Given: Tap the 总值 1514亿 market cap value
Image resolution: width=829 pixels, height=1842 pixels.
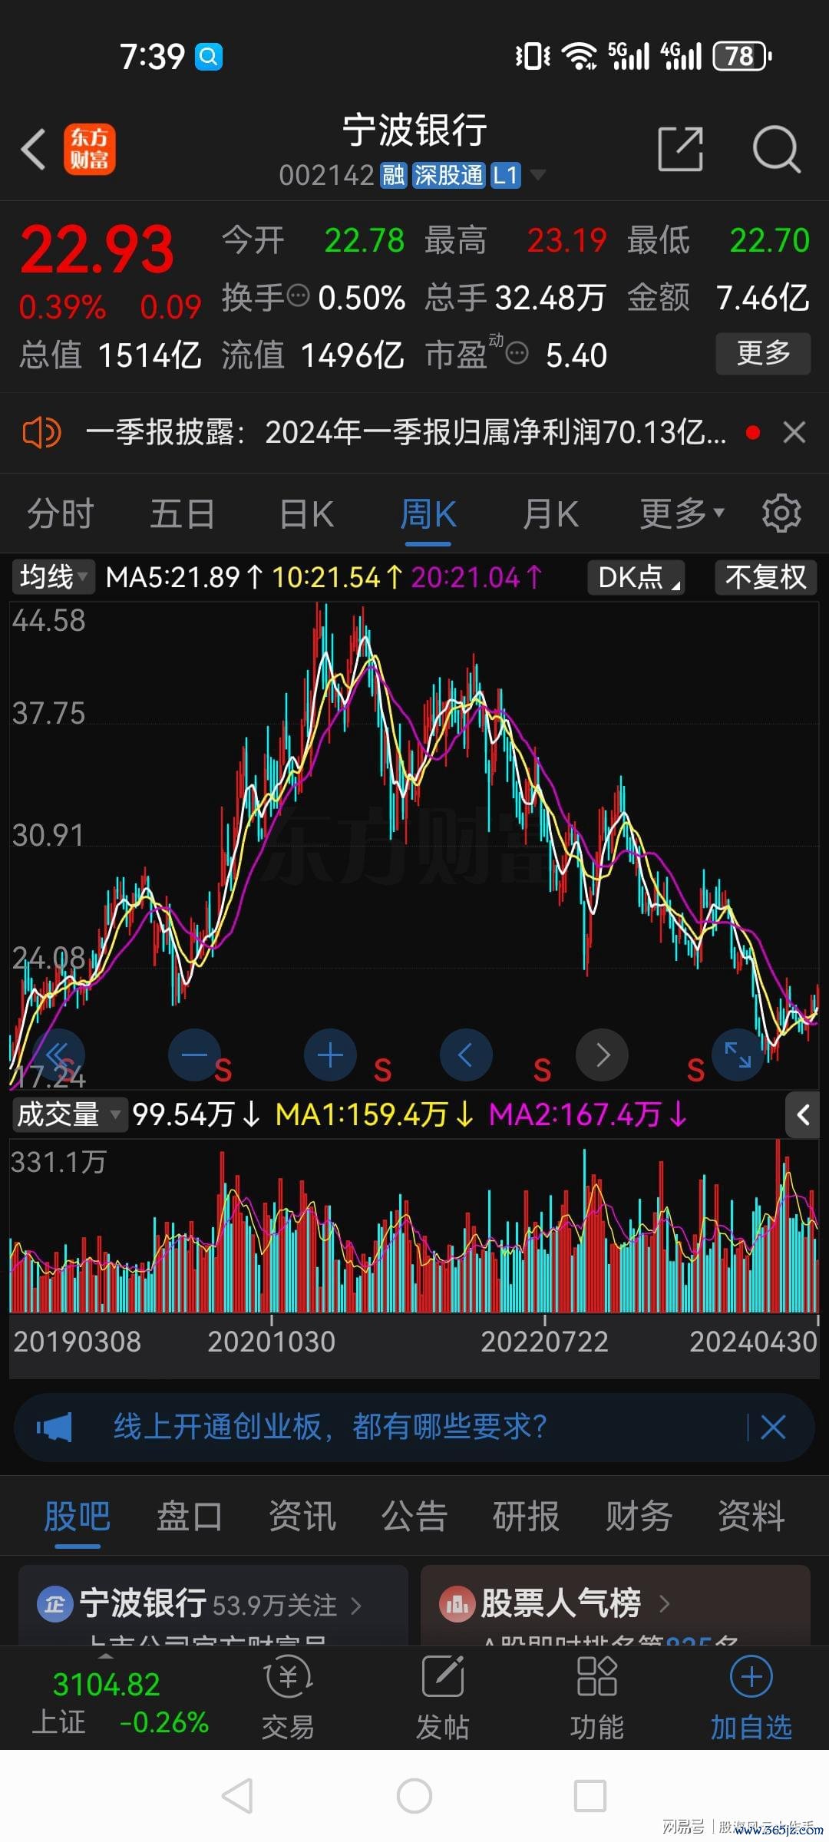Looking at the screenshot, I should pyautogui.click(x=111, y=355).
